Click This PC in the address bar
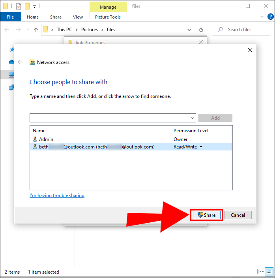 [64, 30]
